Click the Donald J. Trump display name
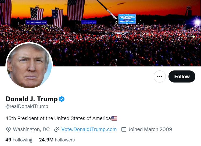 (31, 99)
